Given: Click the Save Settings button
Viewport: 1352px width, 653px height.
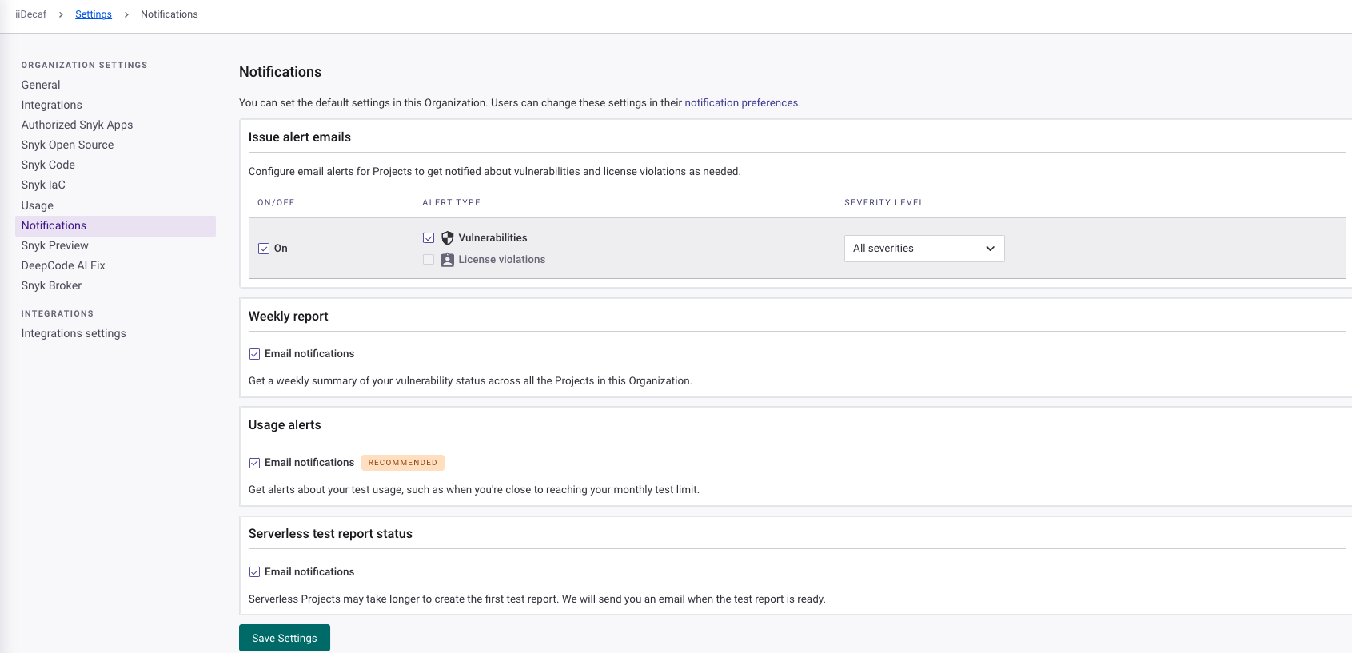Looking at the screenshot, I should click(284, 638).
